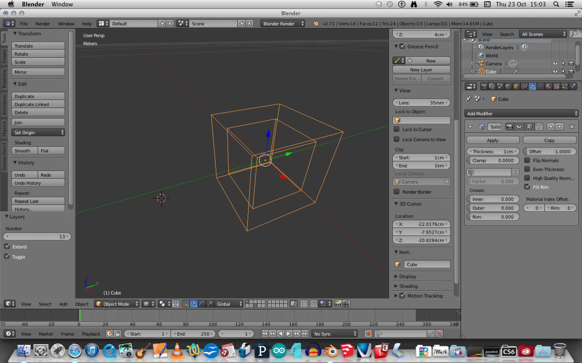This screenshot has height=363, width=582.
Task: Open the Object Mode dropdown
Action: coord(116,304)
